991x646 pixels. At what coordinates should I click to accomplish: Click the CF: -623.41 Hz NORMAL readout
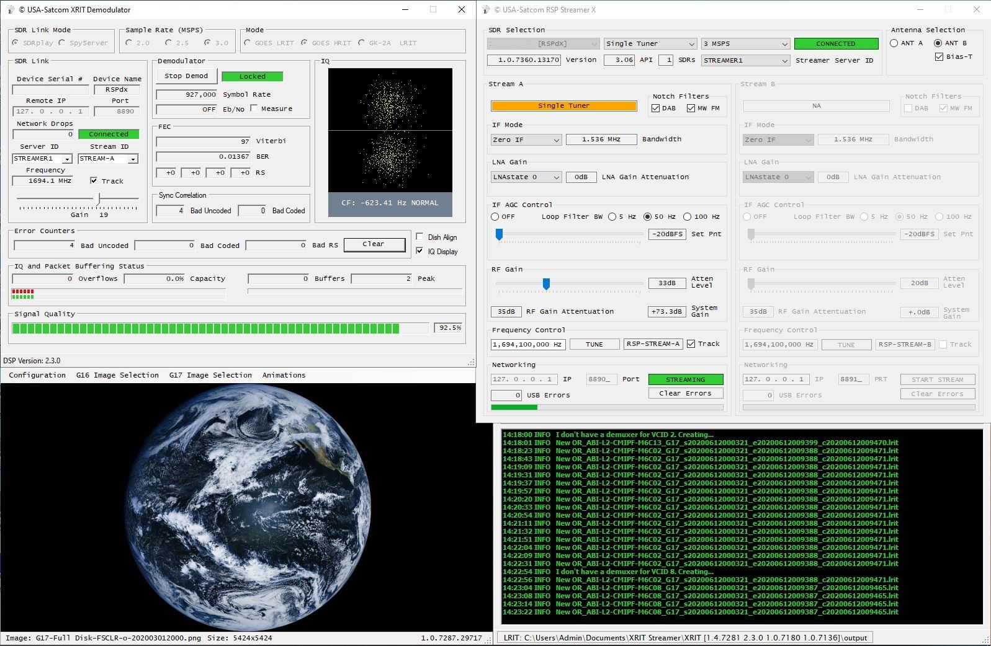(x=390, y=203)
